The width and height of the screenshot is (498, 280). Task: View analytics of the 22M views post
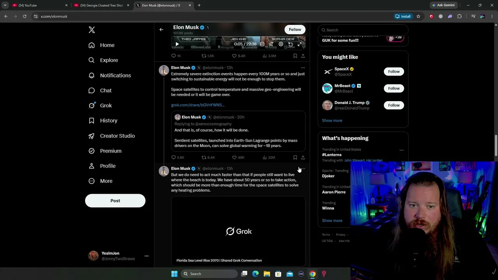click(269, 157)
